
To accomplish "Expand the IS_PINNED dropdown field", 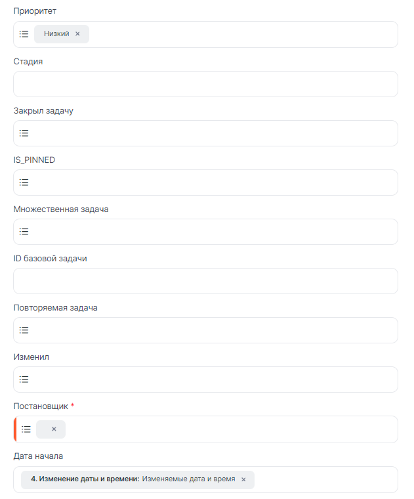I will [210, 183].
